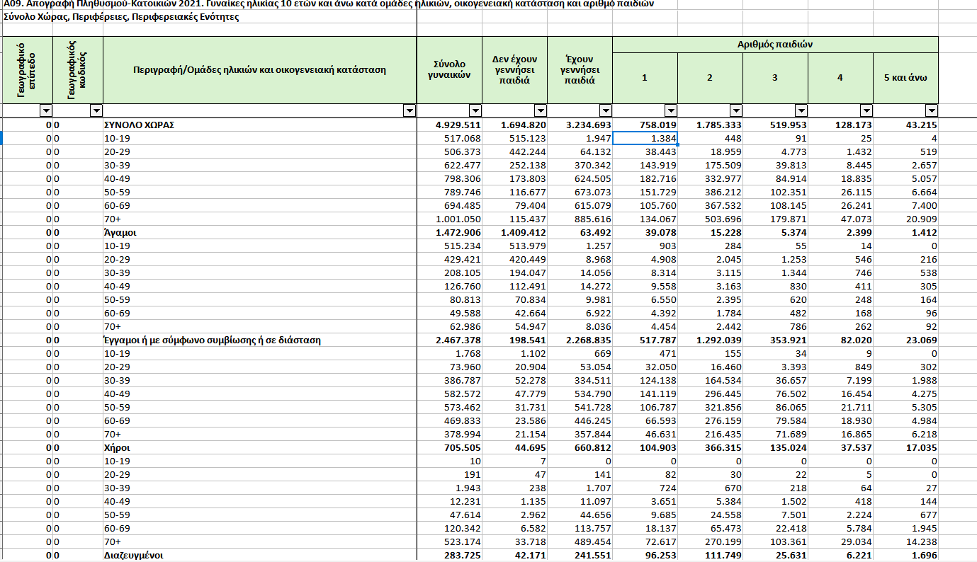Open filter dropdown under children count 3
Viewport: 977px width, 562px height.
point(801,111)
